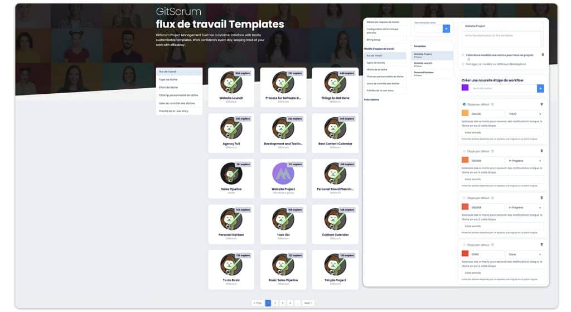
Task: Delete the DELIVER stage with its trash icon
Action: pos(541,198)
